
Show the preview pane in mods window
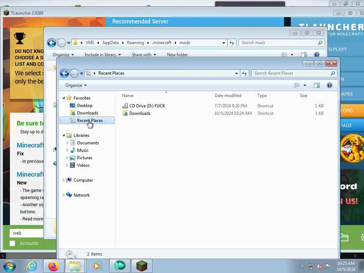point(304,54)
